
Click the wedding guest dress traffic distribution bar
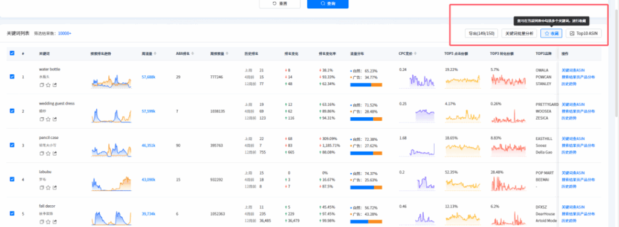click(366, 118)
